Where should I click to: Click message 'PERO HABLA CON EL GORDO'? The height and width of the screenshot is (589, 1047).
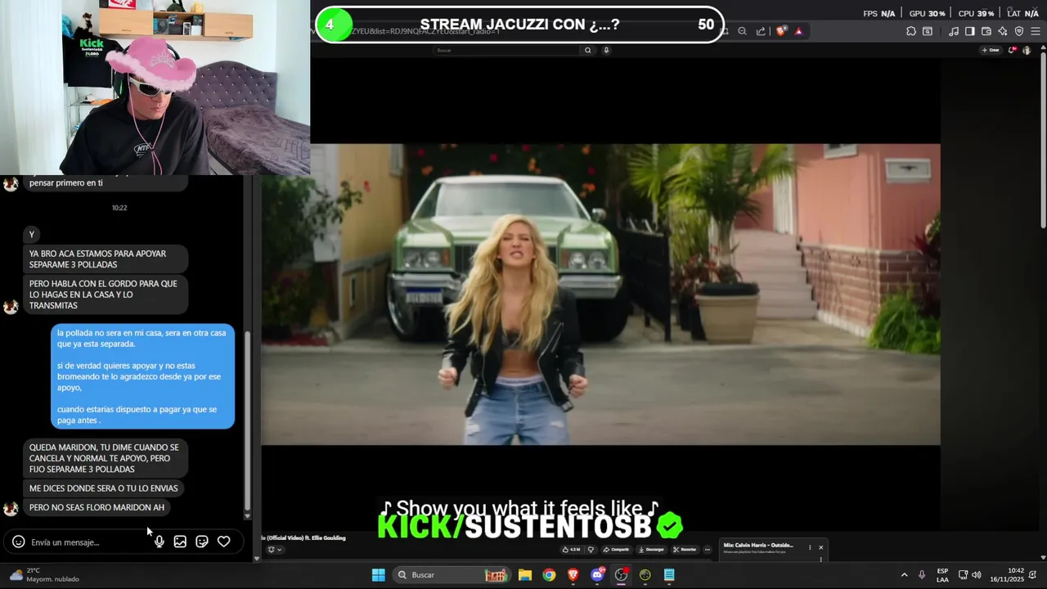click(106, 294)
